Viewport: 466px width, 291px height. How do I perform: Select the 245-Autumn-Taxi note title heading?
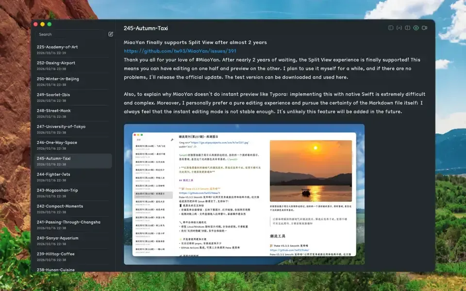[x=146, y=28]
